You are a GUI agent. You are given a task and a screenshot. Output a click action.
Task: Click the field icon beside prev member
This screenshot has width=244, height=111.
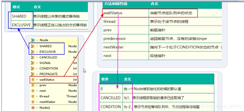click(33, 85)
